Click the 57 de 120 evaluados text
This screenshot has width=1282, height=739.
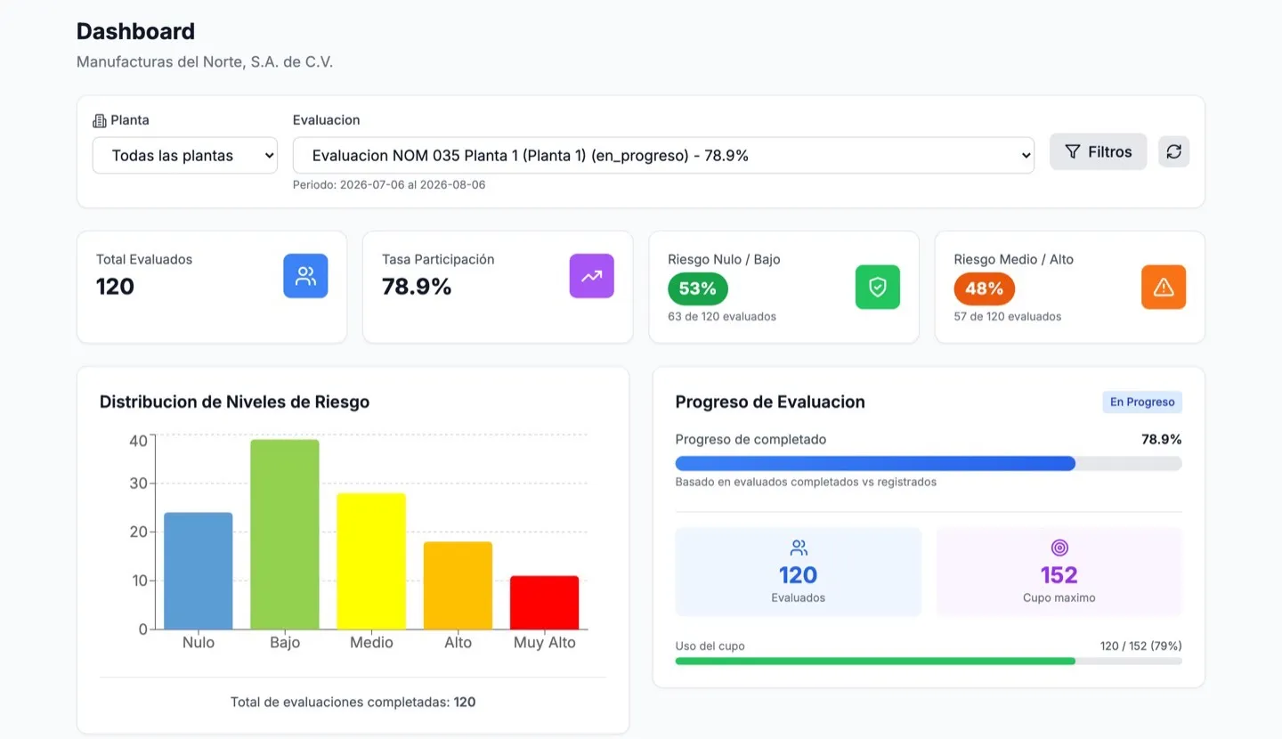pyautogui.click(x=1008, y=316)
